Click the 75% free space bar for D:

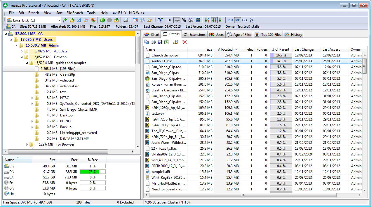pos(92,171)
